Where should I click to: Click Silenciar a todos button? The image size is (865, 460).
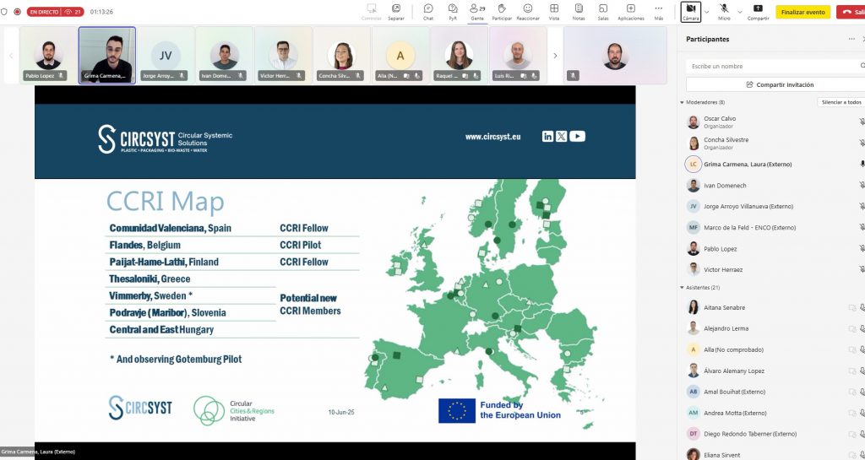(841, 102)
